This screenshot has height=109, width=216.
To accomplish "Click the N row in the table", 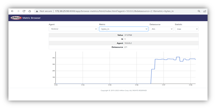I will tap(123, 39).
